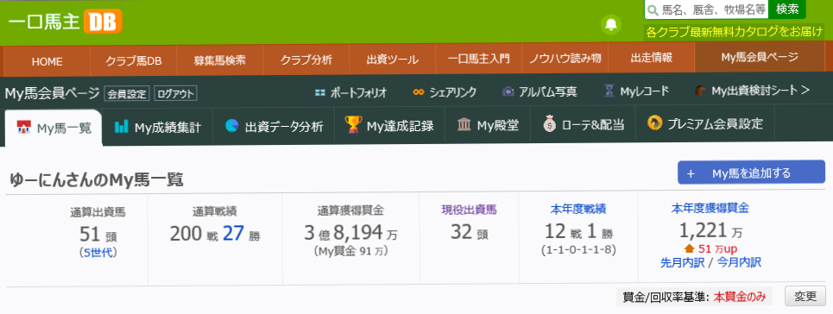Open the 5世代 link
The image size is (833, 314).
tap(98, 253)
